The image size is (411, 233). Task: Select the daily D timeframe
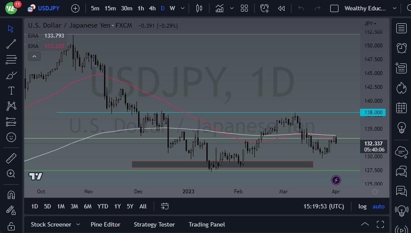[162, 8]
